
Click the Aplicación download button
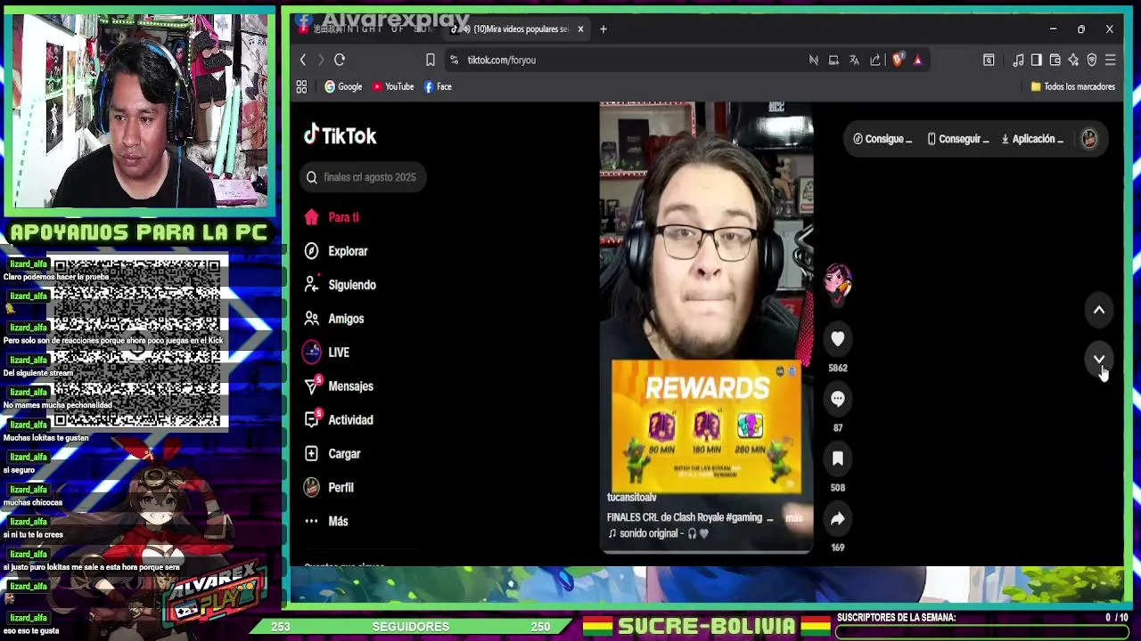[x=1032, y=139]
